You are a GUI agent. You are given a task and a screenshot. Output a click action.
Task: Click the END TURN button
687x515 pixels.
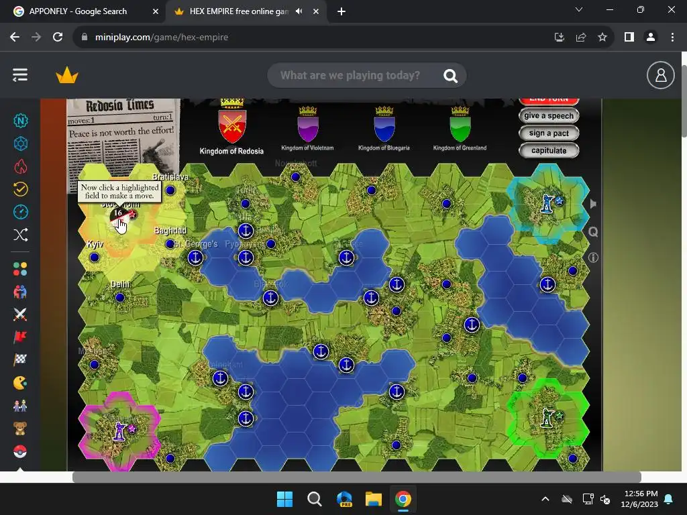point(549,101)
